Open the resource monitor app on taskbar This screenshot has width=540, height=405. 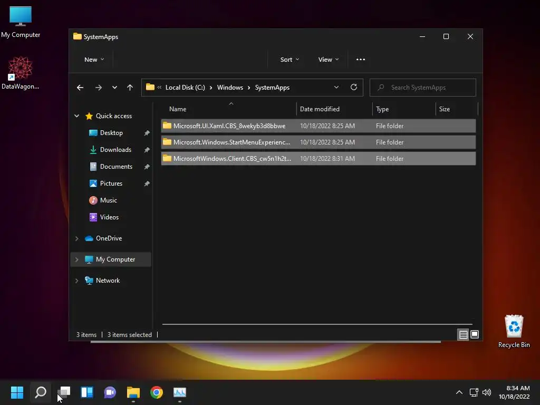point(180,392)
